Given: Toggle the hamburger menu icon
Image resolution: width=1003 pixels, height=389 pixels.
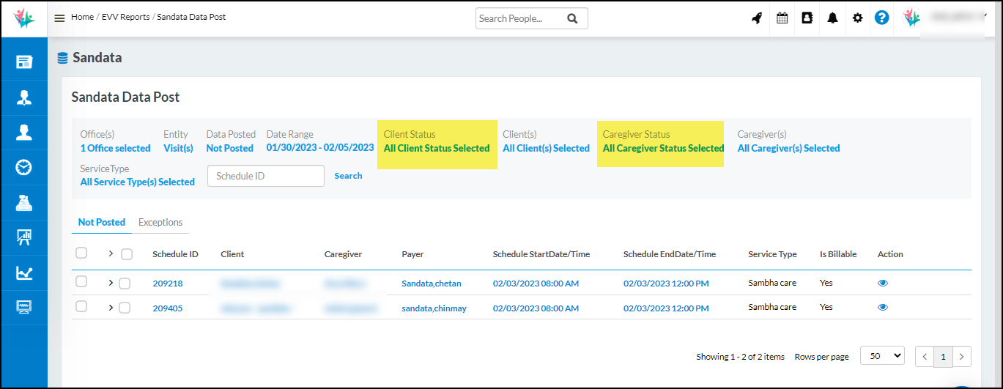Looking at the screenshot, I should pyautogui.click(x=59, y=18).
